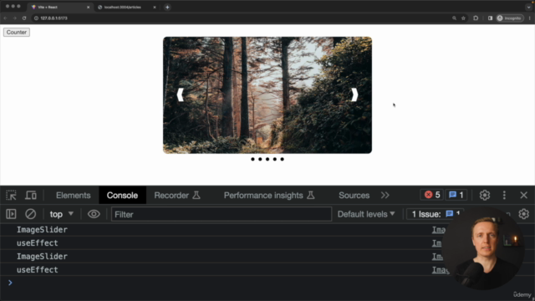Create a live expression with eye icon
The image size is (535, 301).
(94, 214)
